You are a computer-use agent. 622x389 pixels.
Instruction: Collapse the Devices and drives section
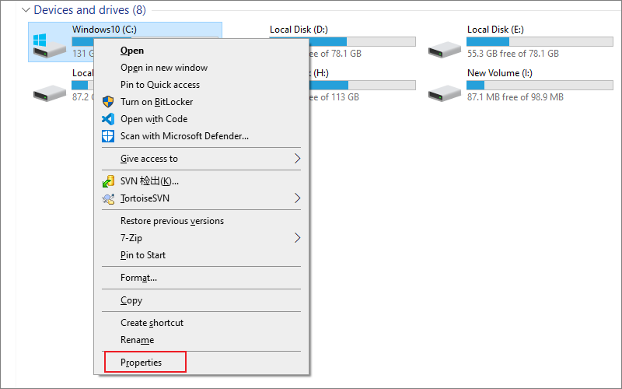(x=26, y=11)
